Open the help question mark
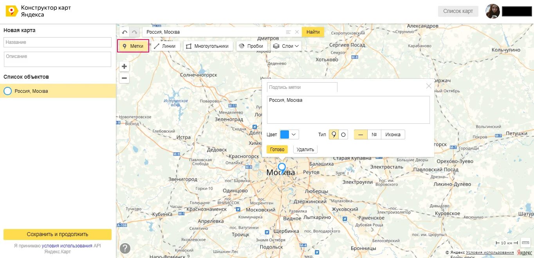This screenshot has width=534, height=258. pos(125,248)
